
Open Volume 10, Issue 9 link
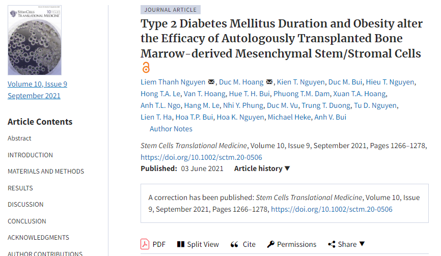(37, 84)
